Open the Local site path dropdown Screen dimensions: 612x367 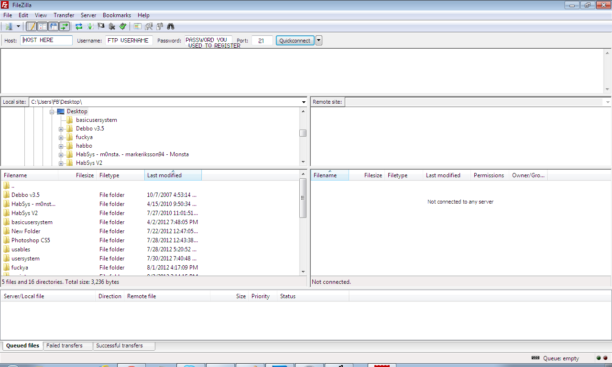point(304,102)
